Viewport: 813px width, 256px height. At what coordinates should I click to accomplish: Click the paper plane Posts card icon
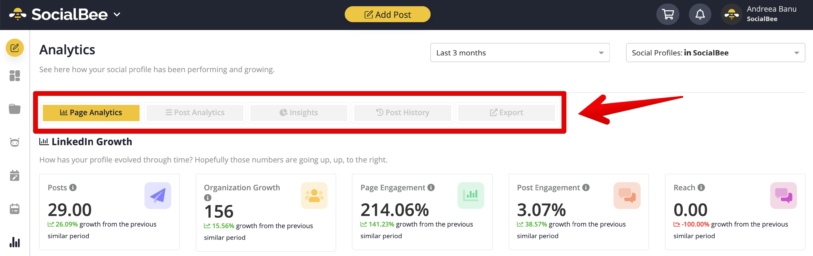point(157,195)
